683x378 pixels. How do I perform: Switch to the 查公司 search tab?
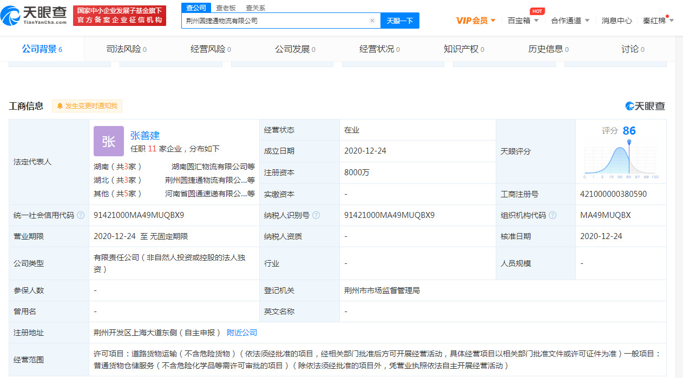click(x=196, y=8)
